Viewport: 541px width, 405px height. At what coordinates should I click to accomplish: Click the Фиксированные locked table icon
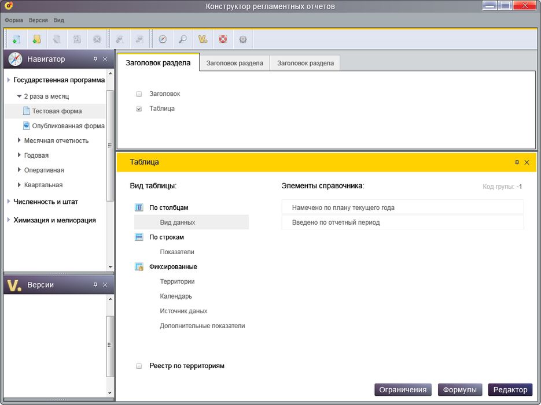[x=139, y=266]
